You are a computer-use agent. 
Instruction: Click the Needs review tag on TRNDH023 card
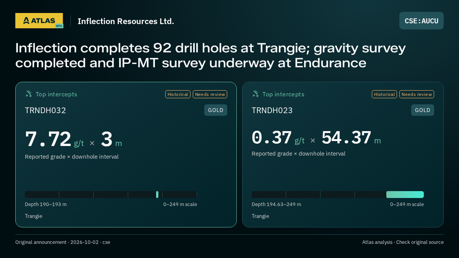click(x=417, y=94)
